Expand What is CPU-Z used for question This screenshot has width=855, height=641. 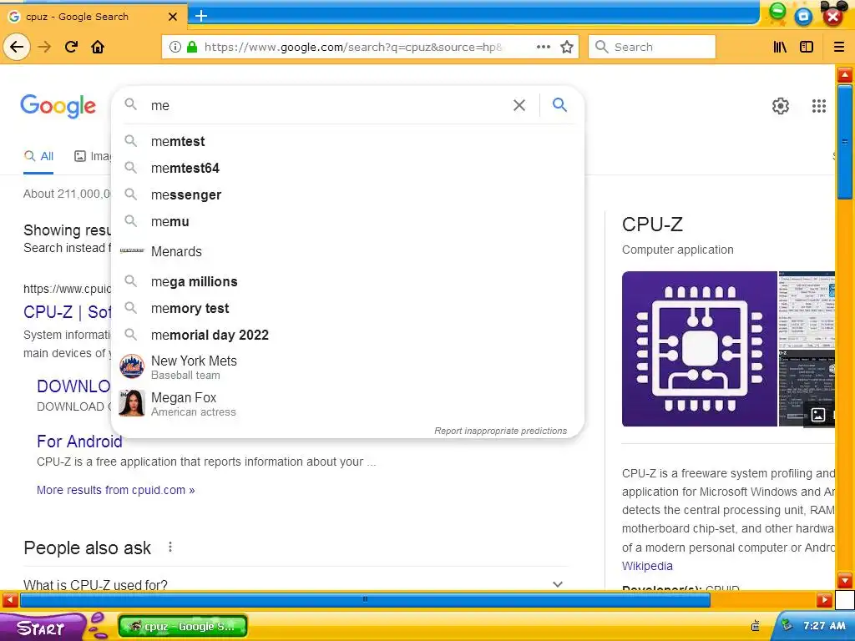pos(296,584)
